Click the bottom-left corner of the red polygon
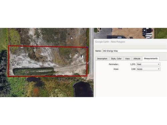167x125 pixels. coord(8,76)
